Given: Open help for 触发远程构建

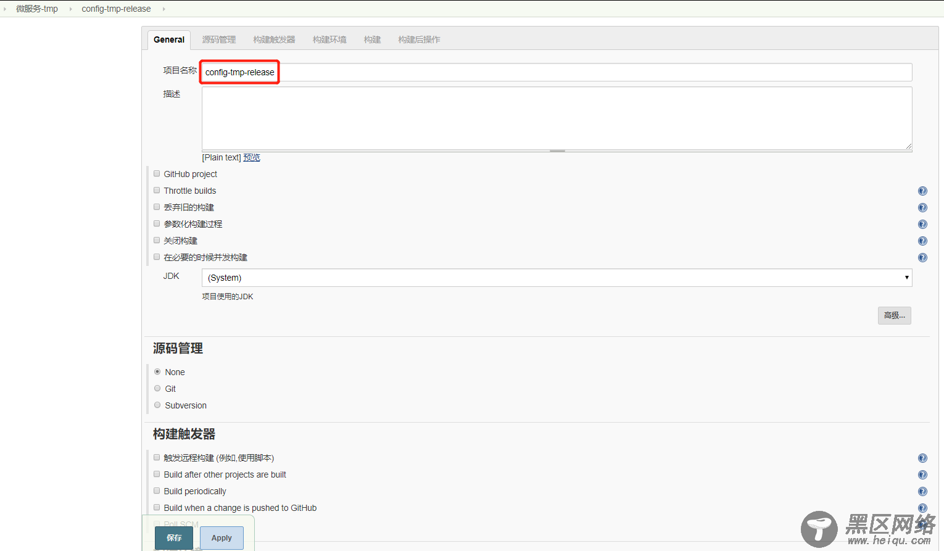Looking at the screenshot, I should tap(922, 458).
